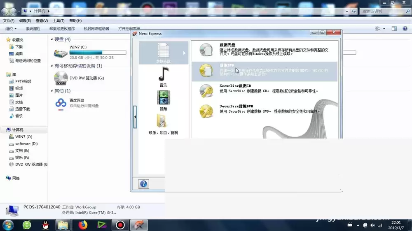Select 下载 in favorites

point(19,47)
